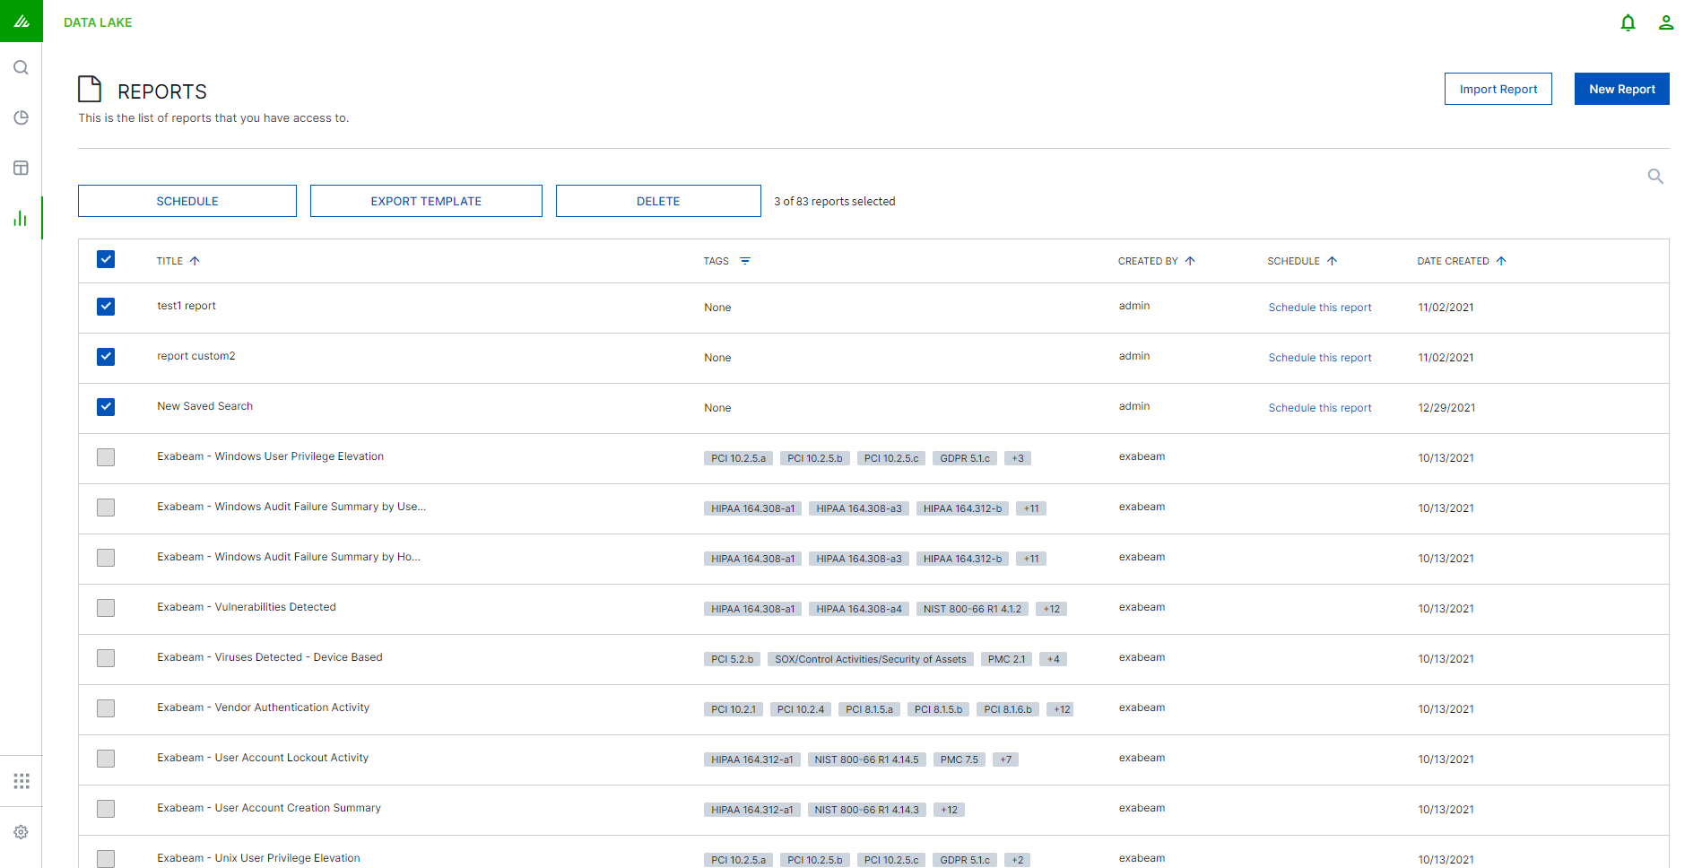Click the TITLE column header
Image resolution: width=1702 pixels, height=868 pixels.
pyautogui.click(x=169, y=261)
